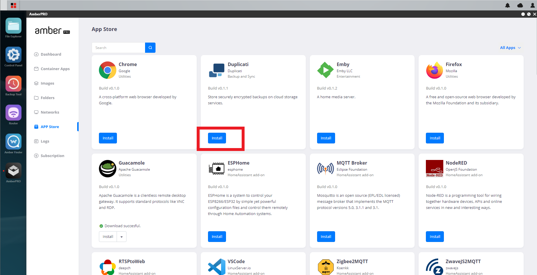
Task: Click the NodeRED app title
Action: click(x=456, y=163)
